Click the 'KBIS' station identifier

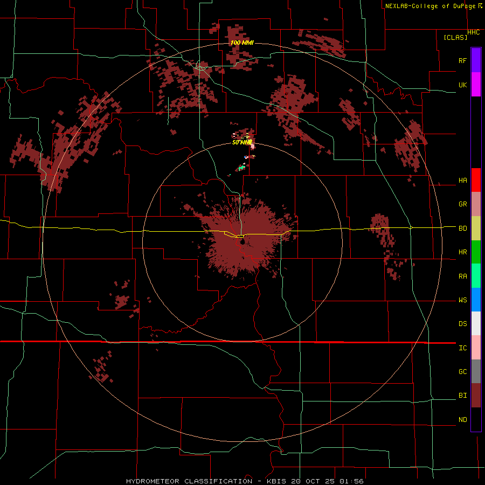pyautogui.click(x=277, y=481)
